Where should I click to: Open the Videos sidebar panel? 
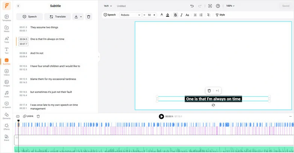coord(6,72)
